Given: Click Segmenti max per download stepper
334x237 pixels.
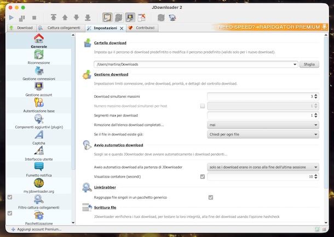Looking at the screenshot, I should click(316, 115).
